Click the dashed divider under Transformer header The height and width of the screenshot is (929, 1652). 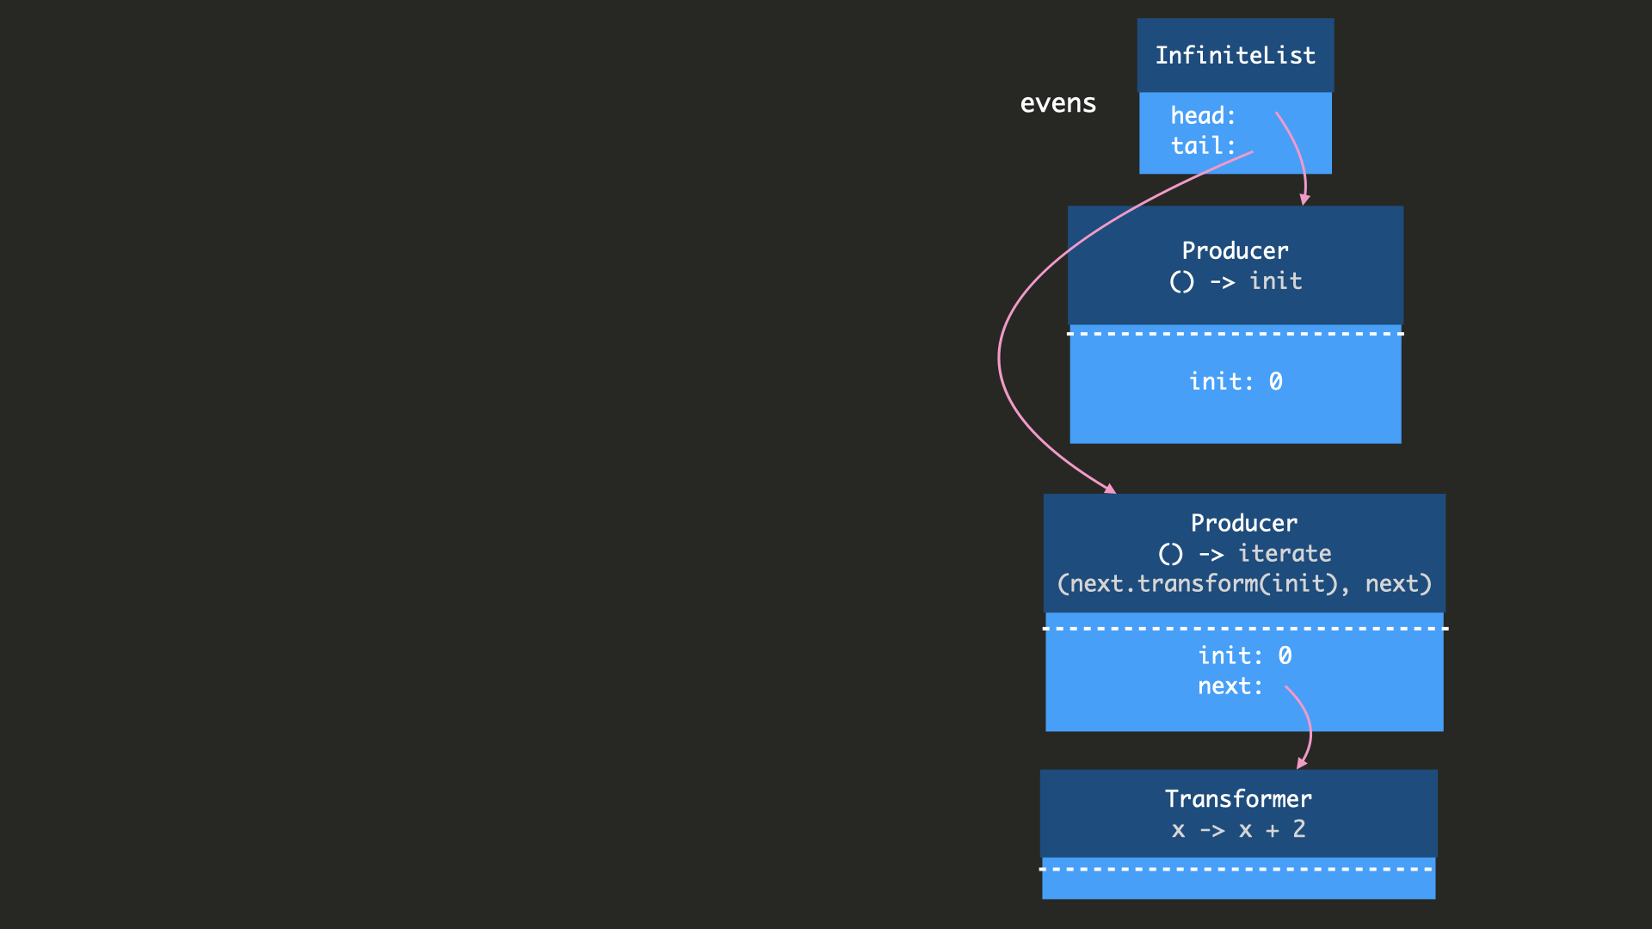point(1237,869)
